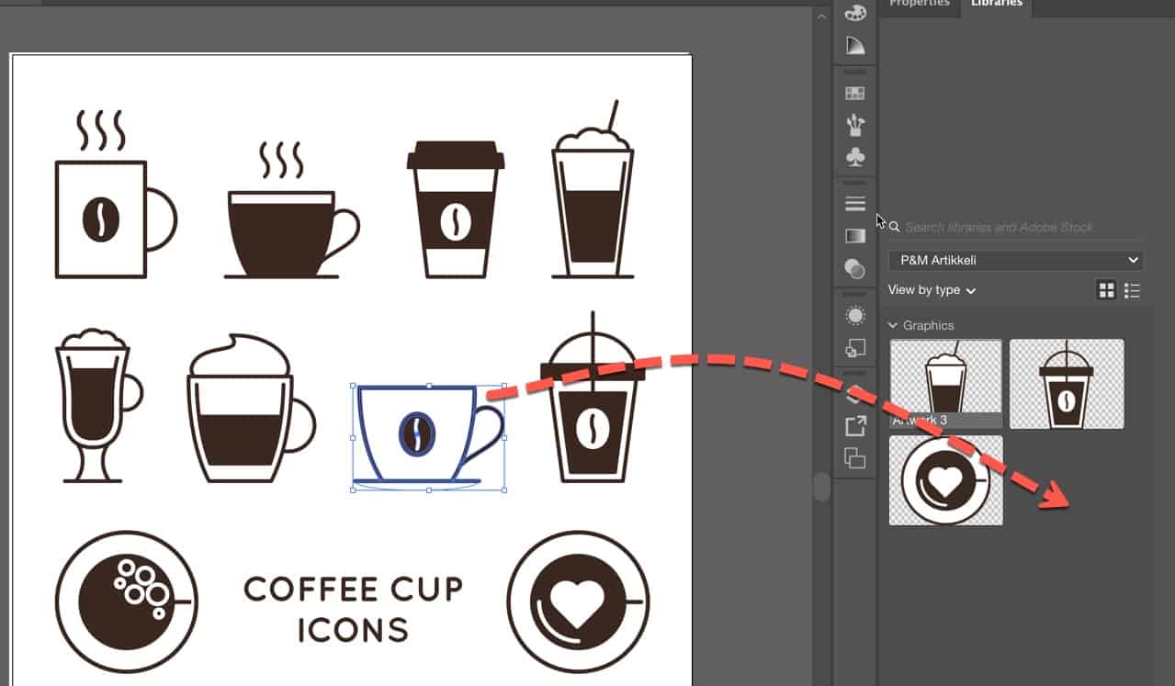Select the Artwork 3 frappe library graphic
Screen dimensions: 1175x686
tap(945, 384)
